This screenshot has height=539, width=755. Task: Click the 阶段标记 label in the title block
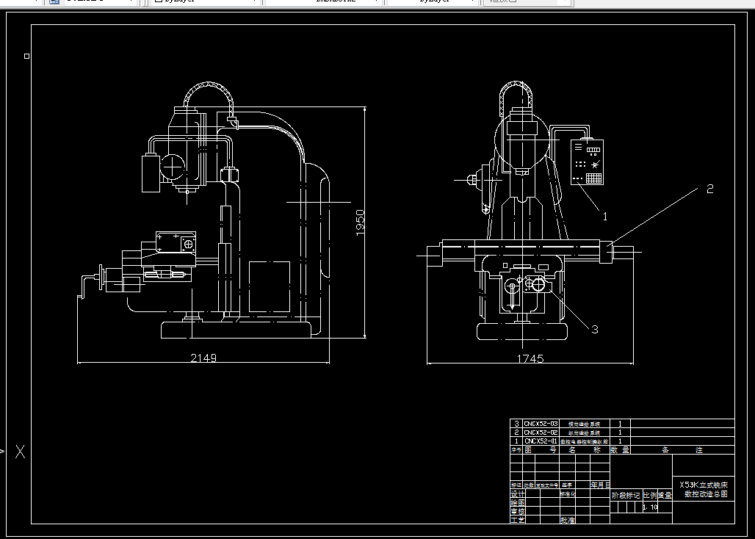626,495
